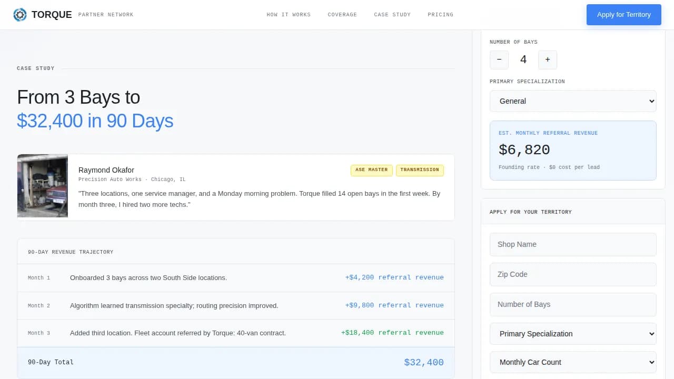Click the 90-Day Total amount of $32,400
The width and height of the screenshot is (674, 379).
(424, 362)
